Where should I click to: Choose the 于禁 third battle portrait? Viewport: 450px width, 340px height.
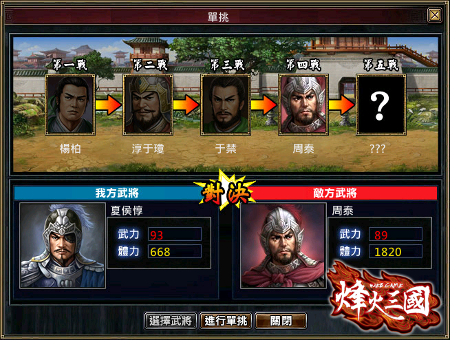226,105
